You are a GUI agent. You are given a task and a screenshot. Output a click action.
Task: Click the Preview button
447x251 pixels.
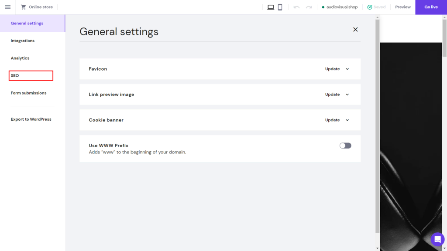coord(403,7)
